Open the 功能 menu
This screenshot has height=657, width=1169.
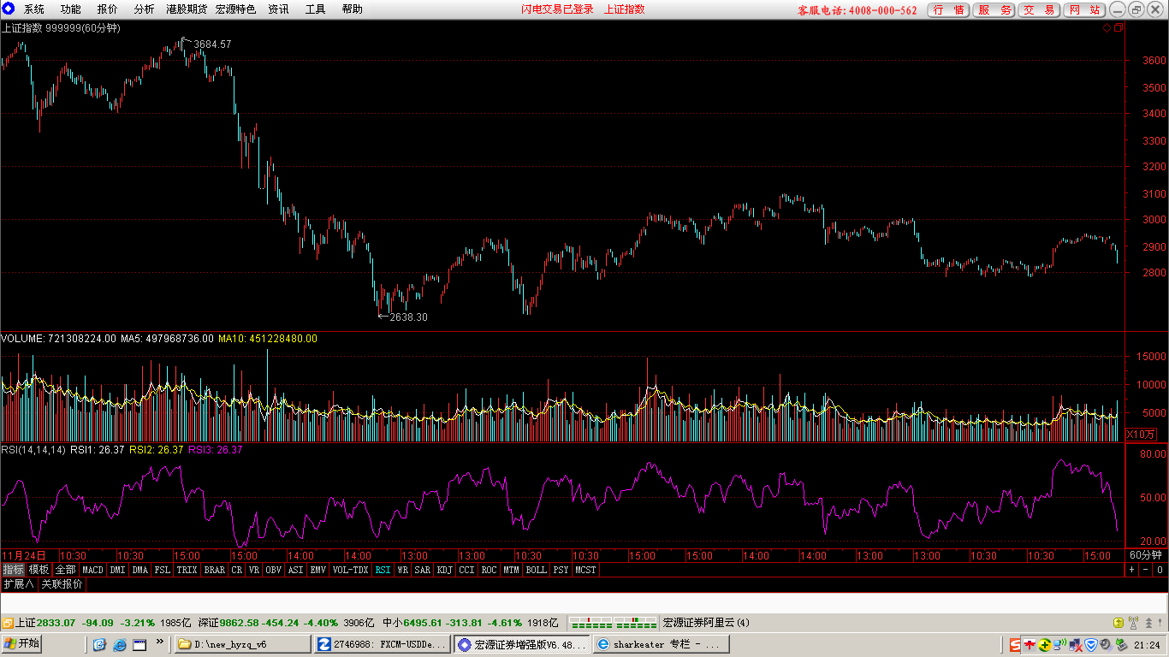tap(71, 9)
